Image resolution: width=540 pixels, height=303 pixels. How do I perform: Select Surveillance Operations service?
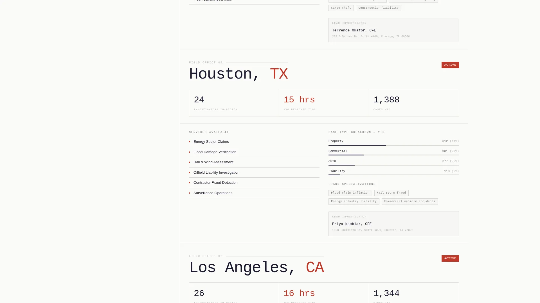click(x=254, y=193)
